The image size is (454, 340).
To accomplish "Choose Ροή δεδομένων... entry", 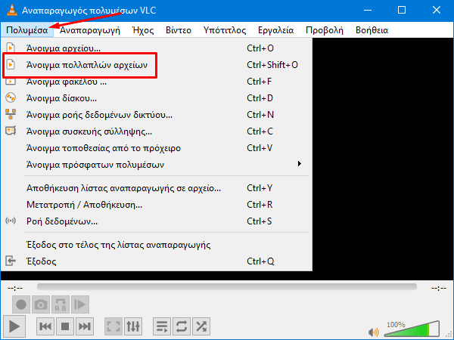I will [157, 221].
